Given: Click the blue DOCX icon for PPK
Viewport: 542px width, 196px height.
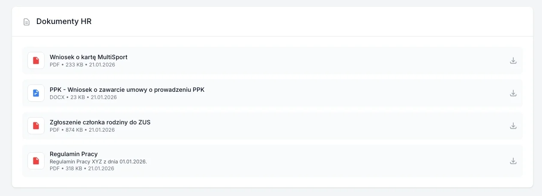Looking at the screenshot, I should pos(36,93).
